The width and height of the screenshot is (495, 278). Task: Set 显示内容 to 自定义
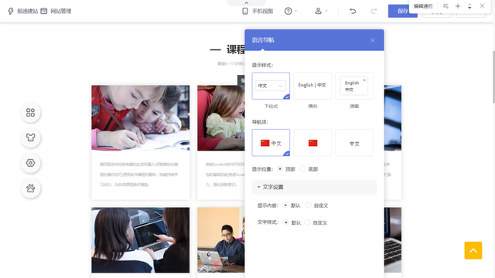click(x=309, y=205)
